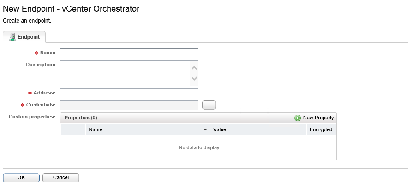The height and width of the screenshot is (194, 408).
Task: Click the Properties (0) heading
Action: tap(81, 118)
